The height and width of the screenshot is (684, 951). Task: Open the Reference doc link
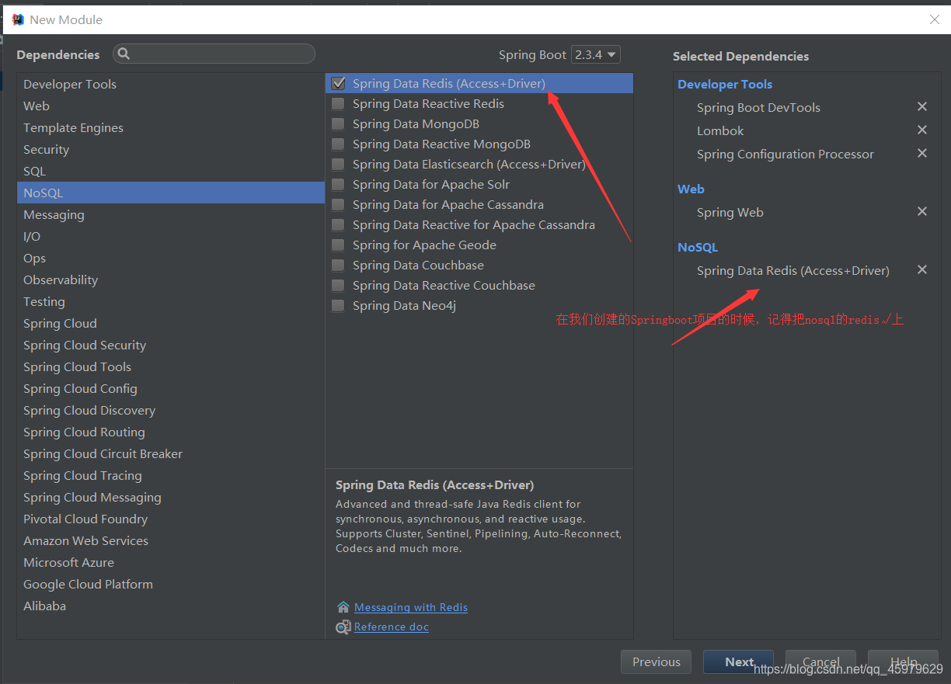(392, 627)
